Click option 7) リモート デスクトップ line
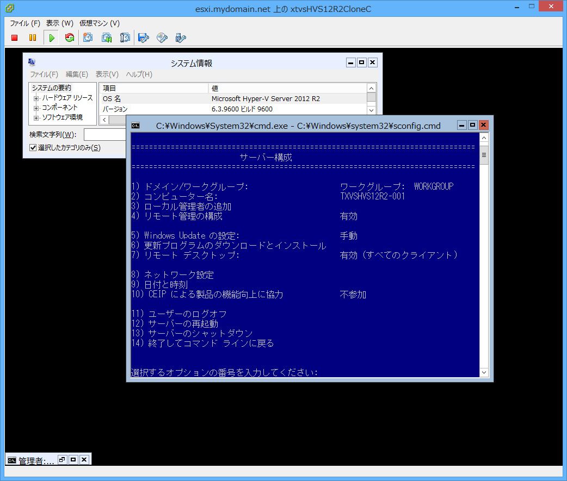567x481 pixels. pos(185,255)
